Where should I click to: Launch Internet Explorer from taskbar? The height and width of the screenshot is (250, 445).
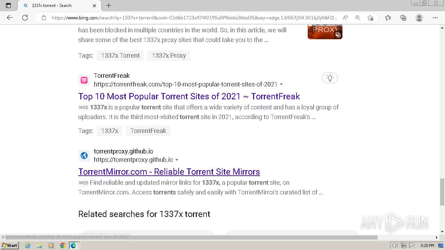click(28, 245)
